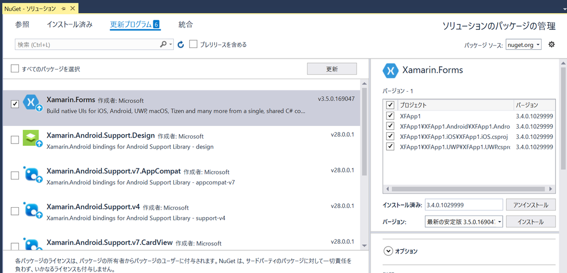Click the project table horizontal scrollbar
Viewport: 567px width, 273px height.
pos(468,188)
